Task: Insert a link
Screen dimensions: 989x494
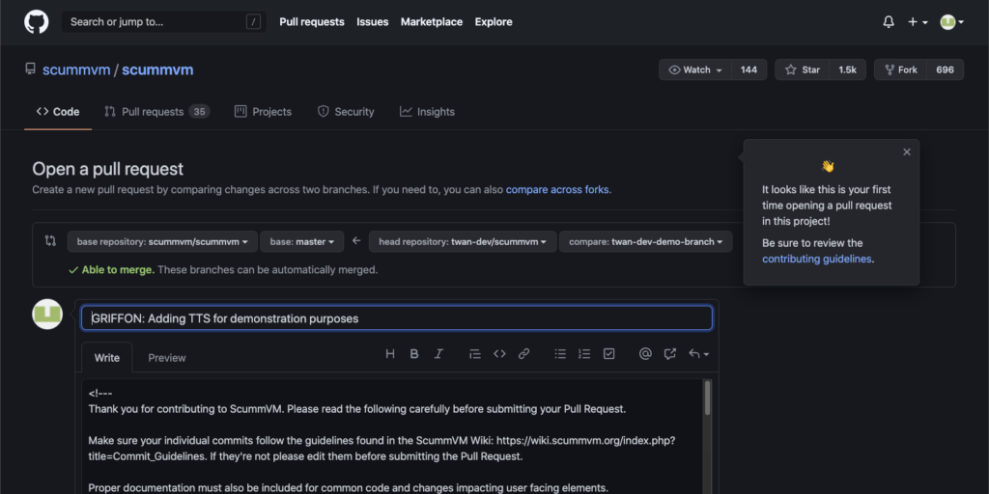Action: coord(523,354)
